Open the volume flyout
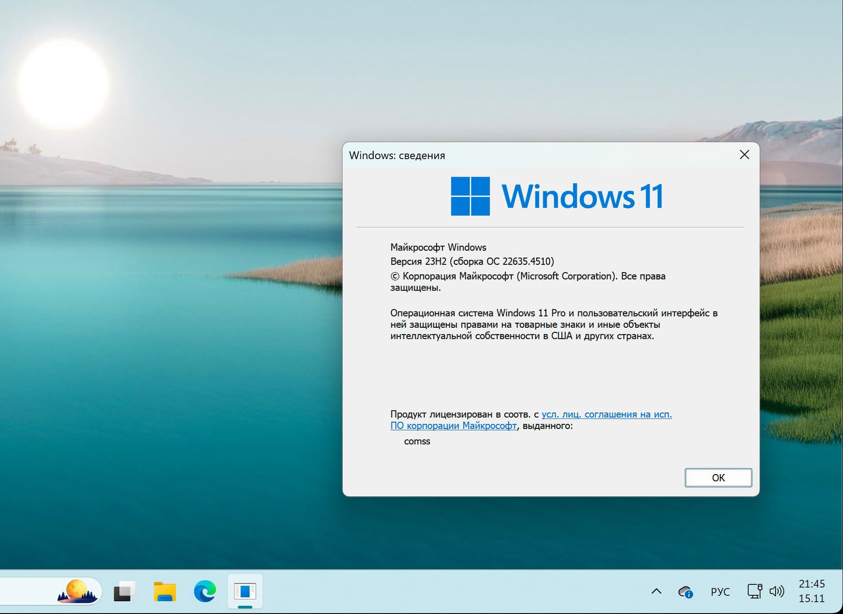843x614 pixels. pos(777,591)
